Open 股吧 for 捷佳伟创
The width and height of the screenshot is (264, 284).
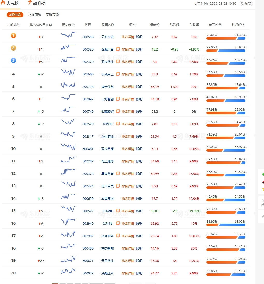[139, 87]
